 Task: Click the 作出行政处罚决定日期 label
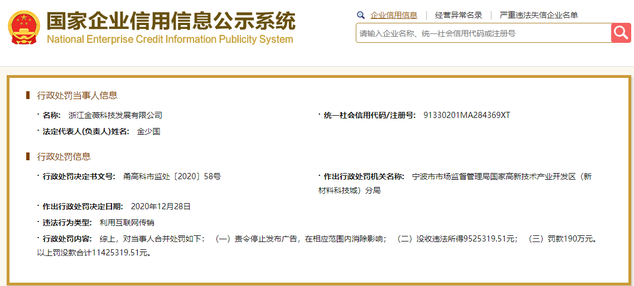click(83, 206)
